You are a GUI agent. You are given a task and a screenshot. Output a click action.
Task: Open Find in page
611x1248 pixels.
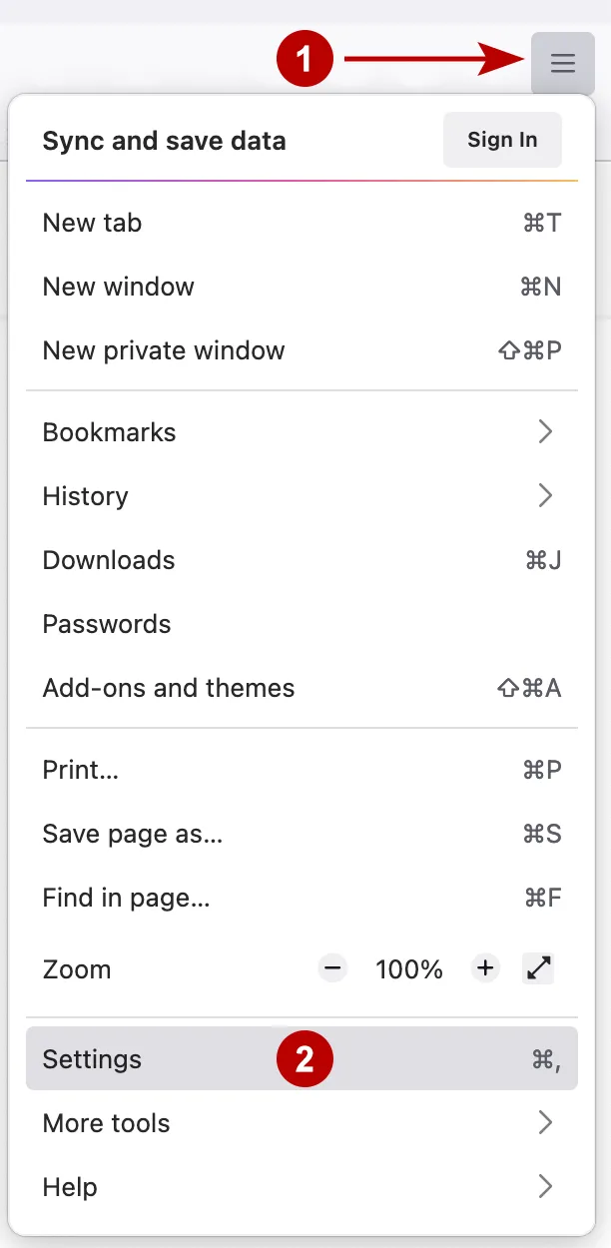click(x=126, y=898)
